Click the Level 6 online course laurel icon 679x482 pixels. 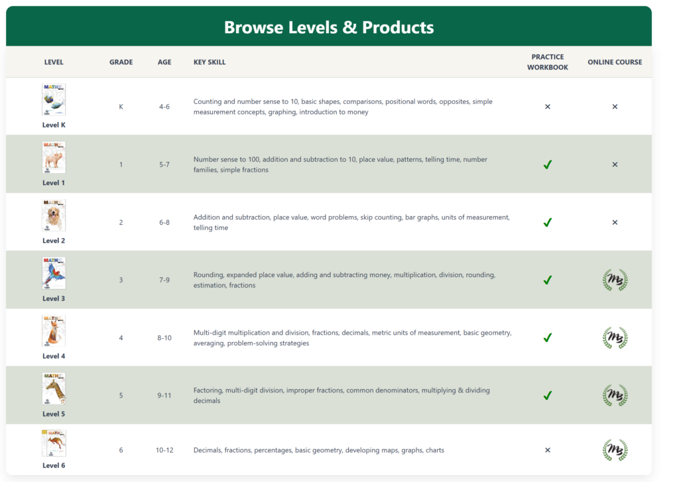[615, 450]
